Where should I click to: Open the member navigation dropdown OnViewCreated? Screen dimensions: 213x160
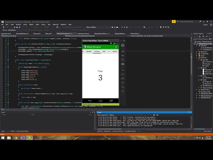pyautogui.click(x=161, y=36)
